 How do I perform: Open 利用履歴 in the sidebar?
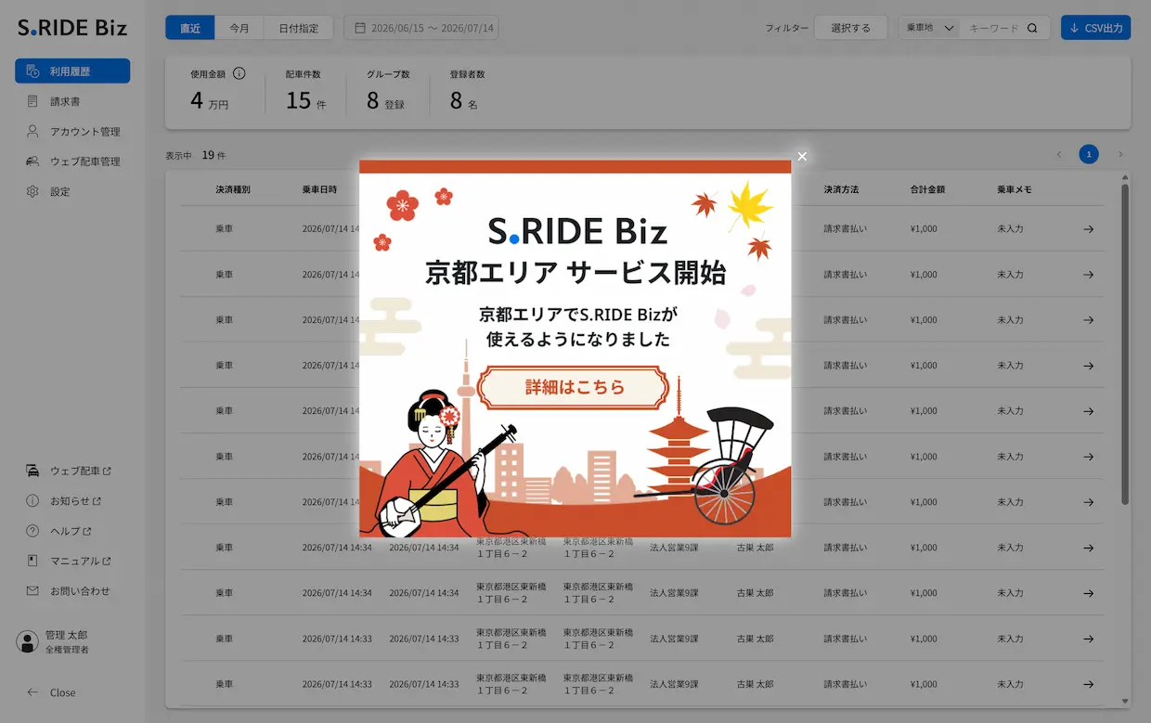(x=72, y=71)
